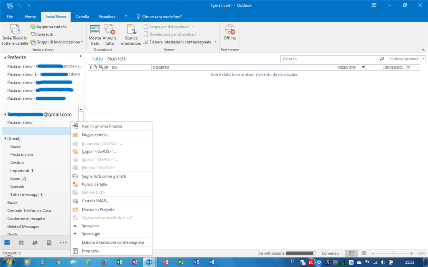
Task: Select Centrale Telefonica Casa folder
Action: coord(29,211)
